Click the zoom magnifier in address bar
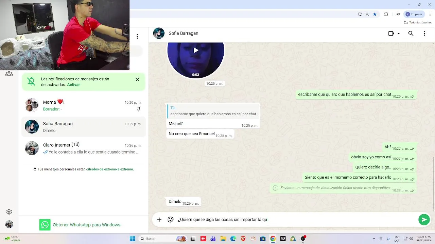 pyautogui.click(x=367, y=14)
